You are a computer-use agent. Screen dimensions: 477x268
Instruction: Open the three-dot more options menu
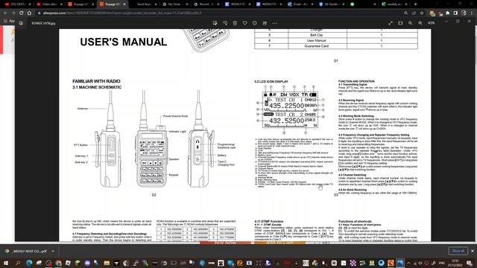click(x=275, y=23)
